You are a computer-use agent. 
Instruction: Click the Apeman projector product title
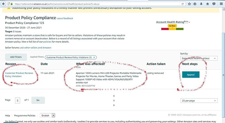(109, 78)
